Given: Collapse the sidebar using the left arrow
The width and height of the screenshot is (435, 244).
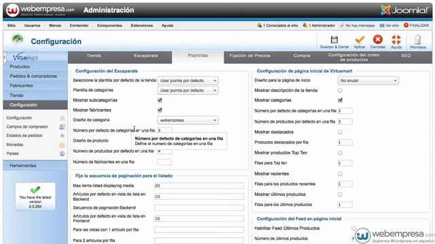Looking at the screenshot, I should click(5, 57).
